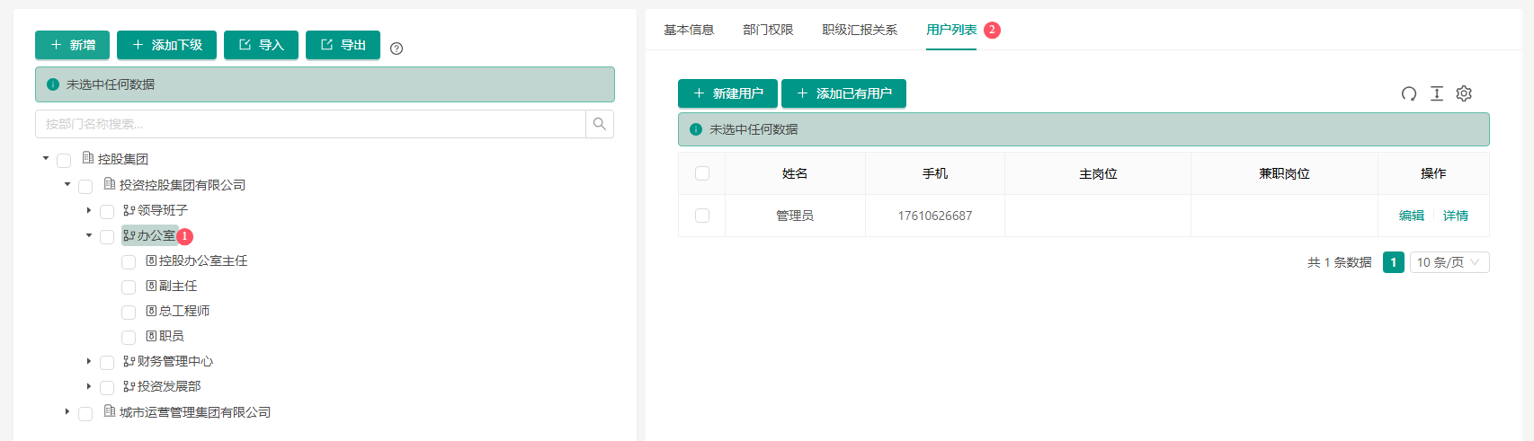Viewport: 1534px width, 441px height.
Task: Toggle the select-all checkbox in table header
Action: (x=702, y=173)
